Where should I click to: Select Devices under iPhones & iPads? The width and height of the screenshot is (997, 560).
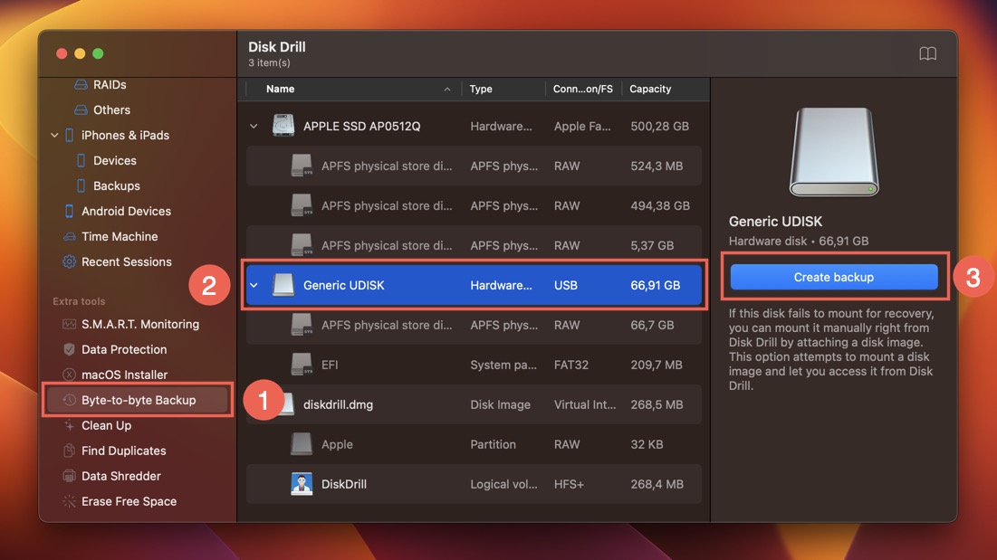point(114,161)
